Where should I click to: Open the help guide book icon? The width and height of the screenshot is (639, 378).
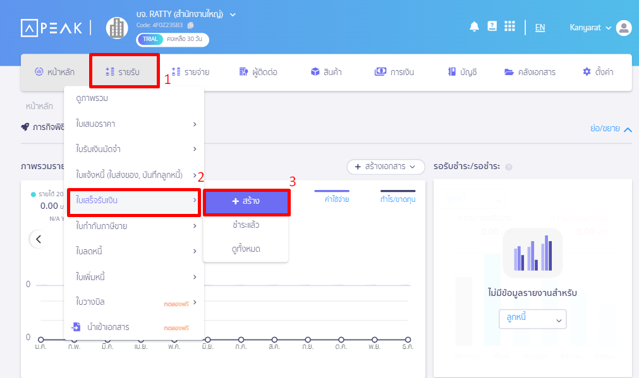click(492, 27)
